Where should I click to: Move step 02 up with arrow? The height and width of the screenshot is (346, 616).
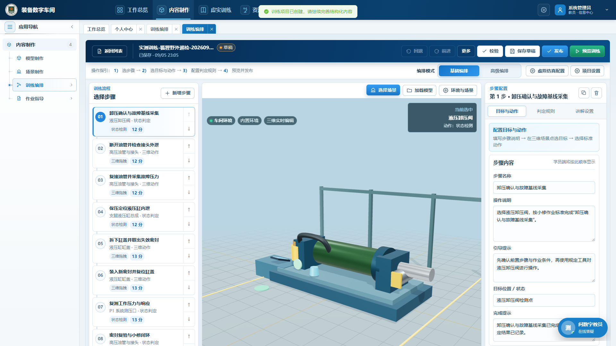(189, 146)
